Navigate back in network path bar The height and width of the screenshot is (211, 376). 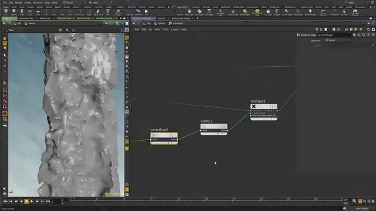click(x=134, y=23)
